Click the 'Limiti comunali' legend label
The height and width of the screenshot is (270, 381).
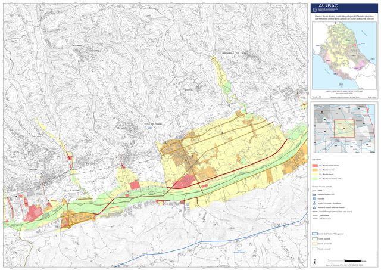pyautogui.click(x=325, y=249)
